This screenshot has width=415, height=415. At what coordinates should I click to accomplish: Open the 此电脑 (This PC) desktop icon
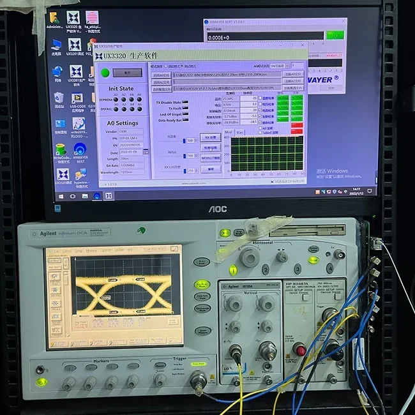coord(56,47)
